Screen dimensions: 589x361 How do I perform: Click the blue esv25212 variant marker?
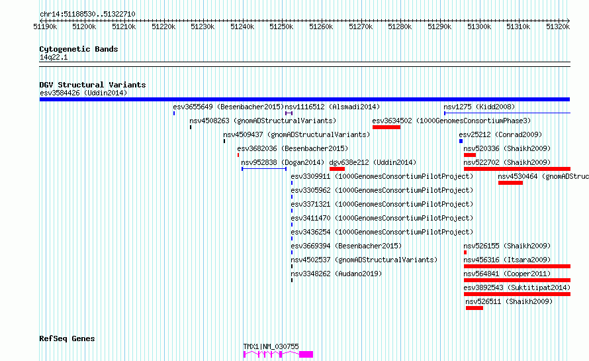[x=461, y=141]
